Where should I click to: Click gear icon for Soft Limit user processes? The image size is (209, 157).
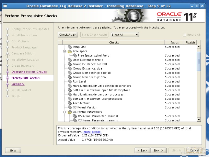coord(69,99)
